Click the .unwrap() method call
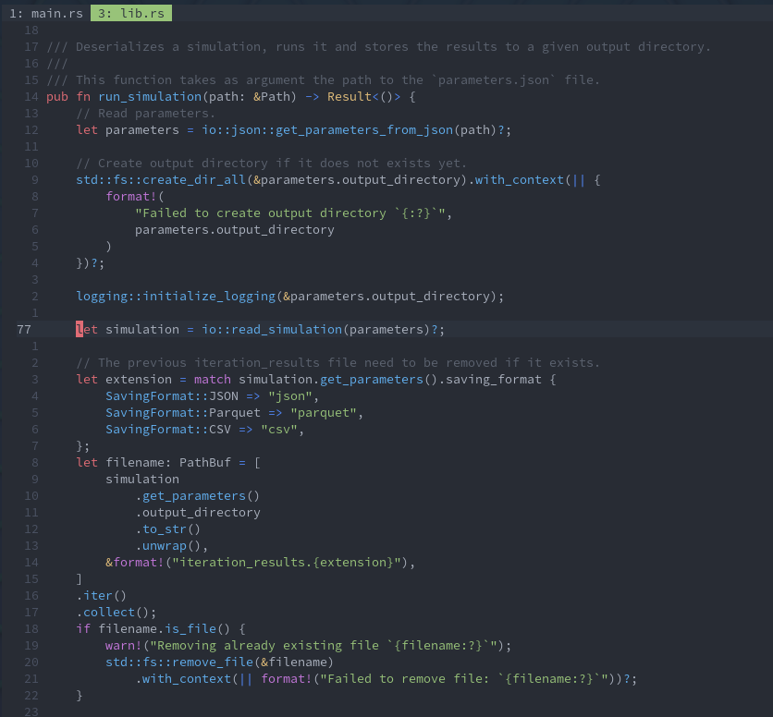 pos(167,546)
